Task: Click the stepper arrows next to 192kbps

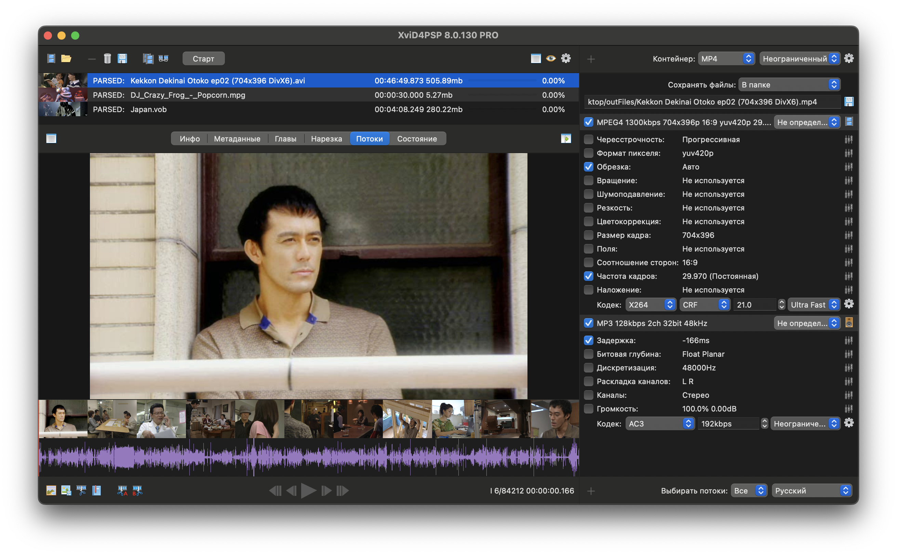Action: click(764, 423)
